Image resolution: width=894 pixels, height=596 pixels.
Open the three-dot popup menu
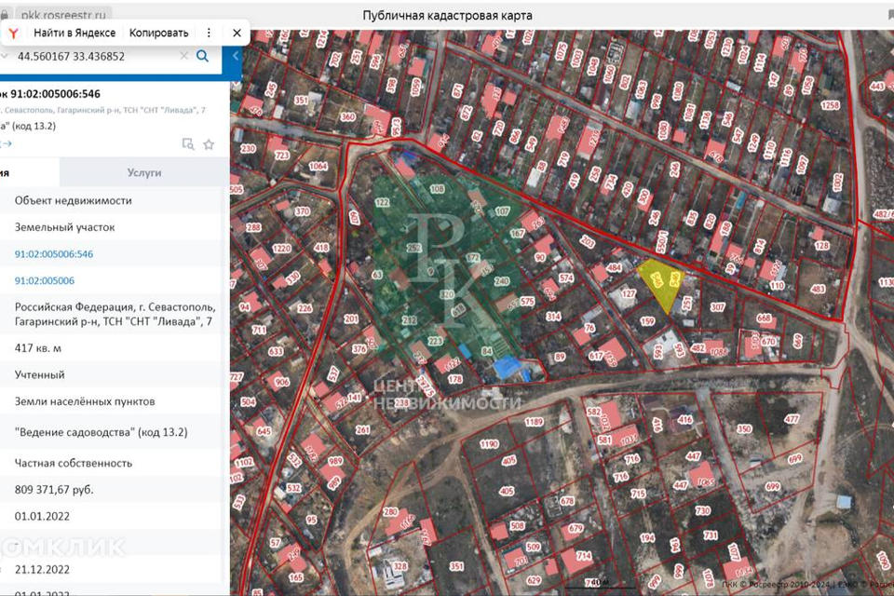tap(209, 33)
